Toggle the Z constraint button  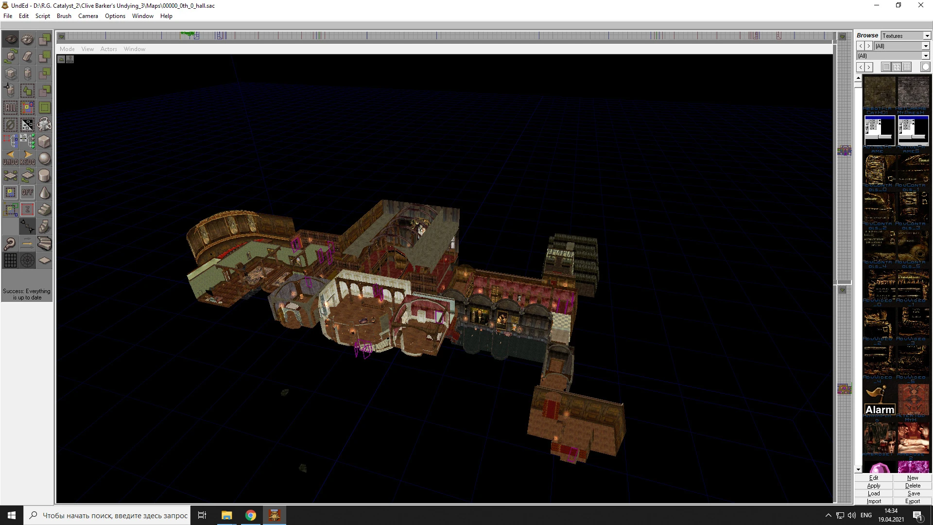pyautogui.click(x=27, y=210)
